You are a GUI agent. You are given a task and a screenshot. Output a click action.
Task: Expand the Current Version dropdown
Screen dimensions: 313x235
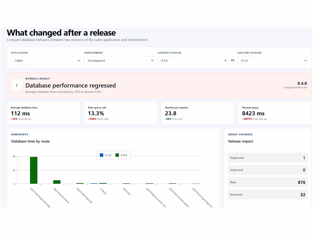coord(192,61)
